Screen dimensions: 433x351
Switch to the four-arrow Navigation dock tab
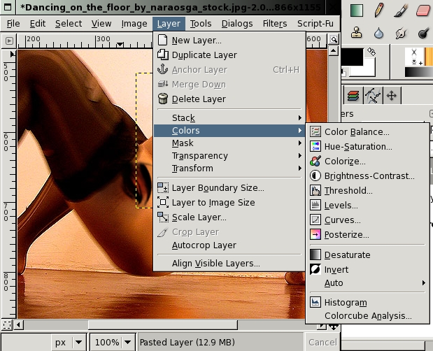[392, 96]
